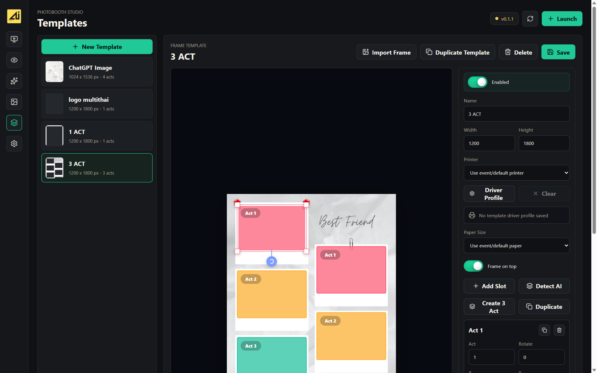Delete the Act 1 slot trash icon
597x373 pixels.
[x=559, y=330]
